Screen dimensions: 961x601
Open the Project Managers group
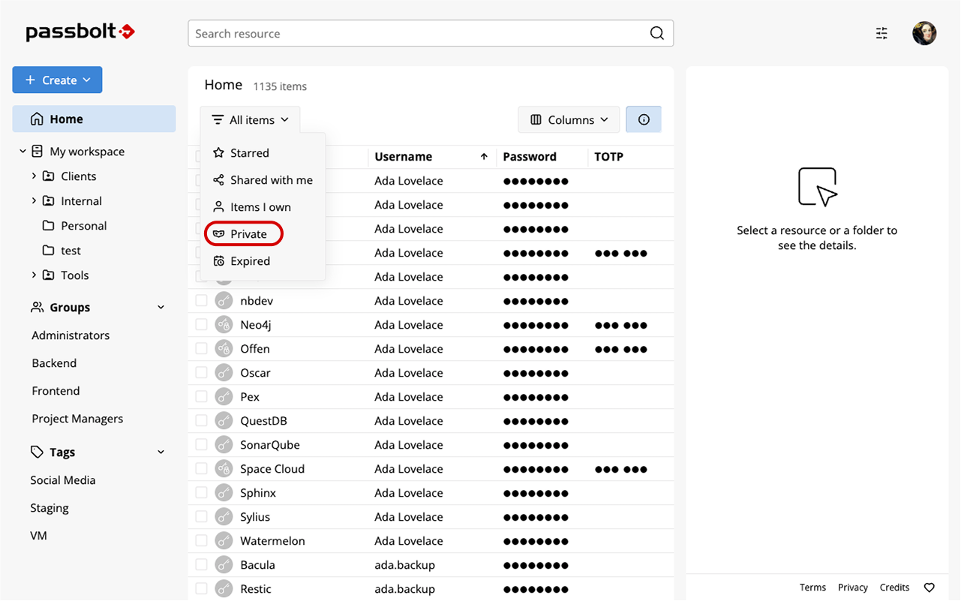(x=77, y=419)
